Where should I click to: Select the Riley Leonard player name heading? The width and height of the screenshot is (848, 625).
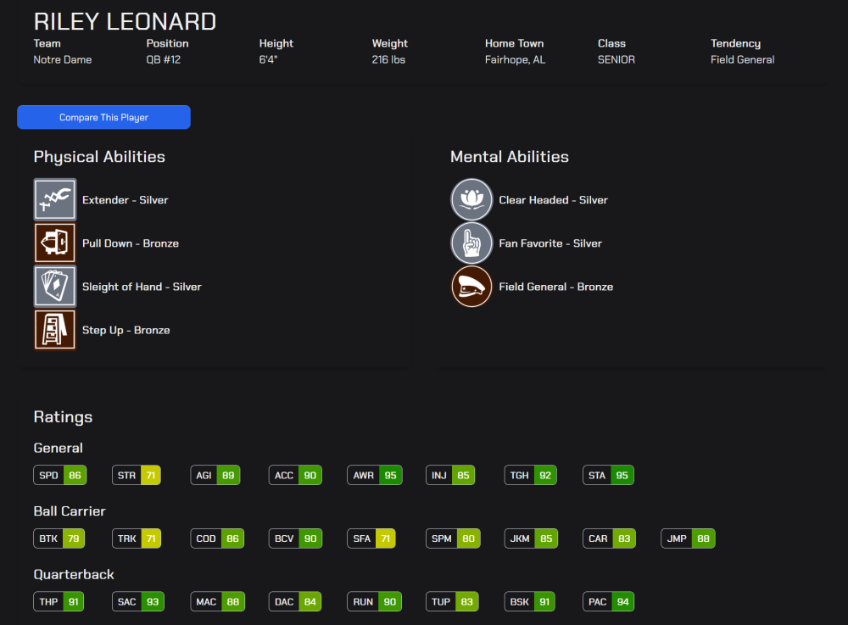pyautogui.click(x=125, y=21)
